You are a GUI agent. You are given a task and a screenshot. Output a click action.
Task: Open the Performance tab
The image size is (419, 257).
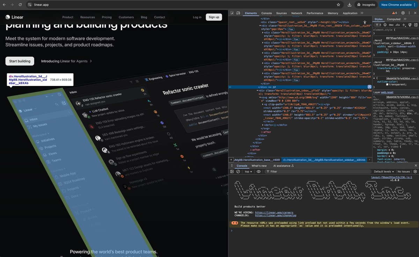(x=315, y=13)
